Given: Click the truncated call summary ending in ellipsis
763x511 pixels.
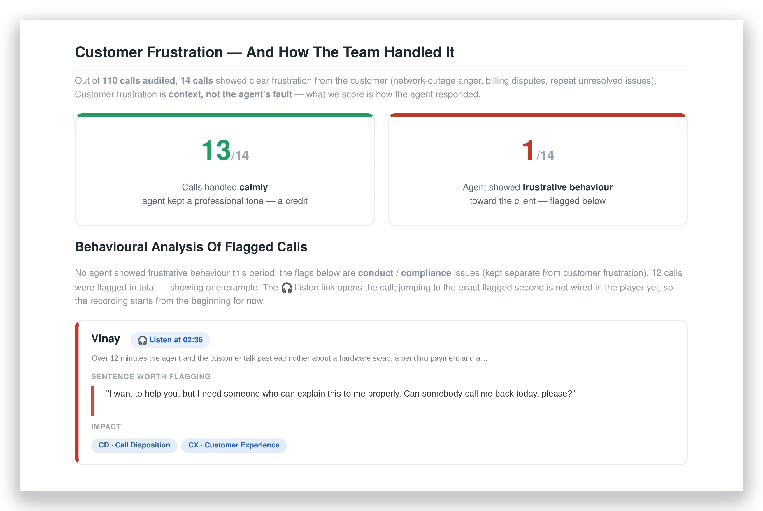Looking at the screenshot, I should click(290, 358).
